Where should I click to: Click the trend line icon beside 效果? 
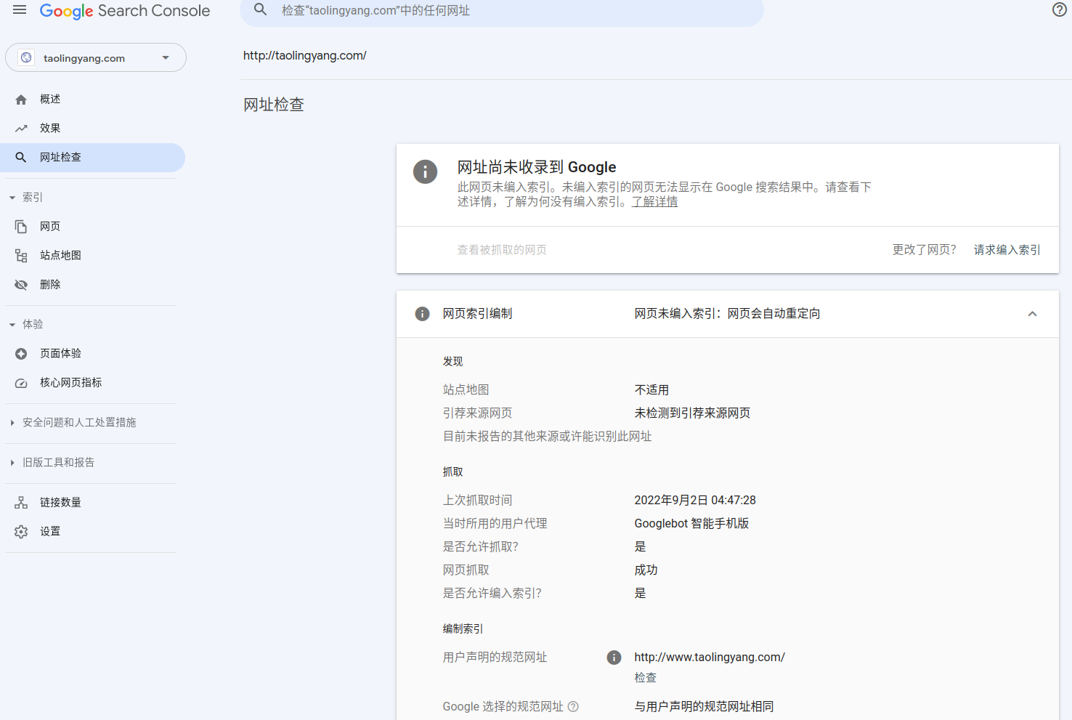pyautogui.click(x=21, y=129)
